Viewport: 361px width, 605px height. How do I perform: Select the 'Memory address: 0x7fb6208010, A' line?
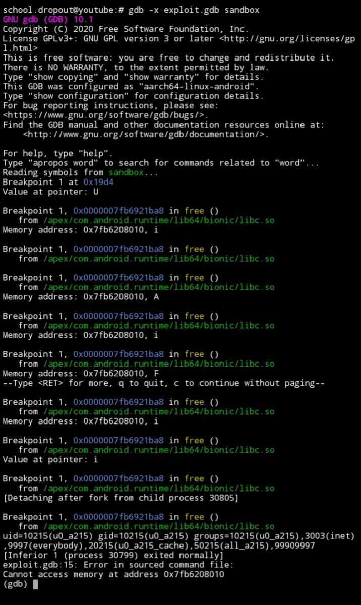click(81, 297)
